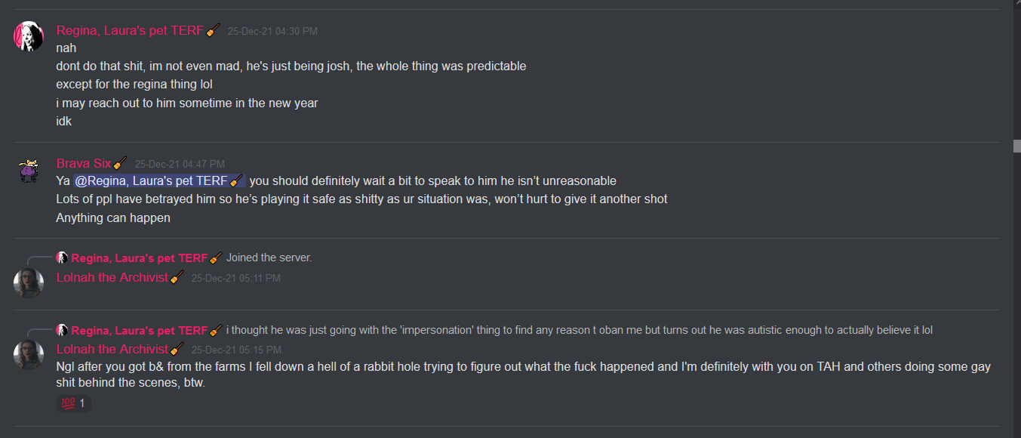Click Regina's avatar on the 04:30 PM message
This screenshot has height=438, width=1021.
pos(29,37)
